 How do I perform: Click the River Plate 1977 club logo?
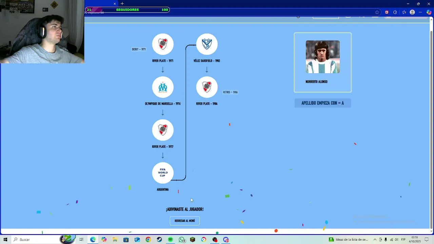(163, 130)
